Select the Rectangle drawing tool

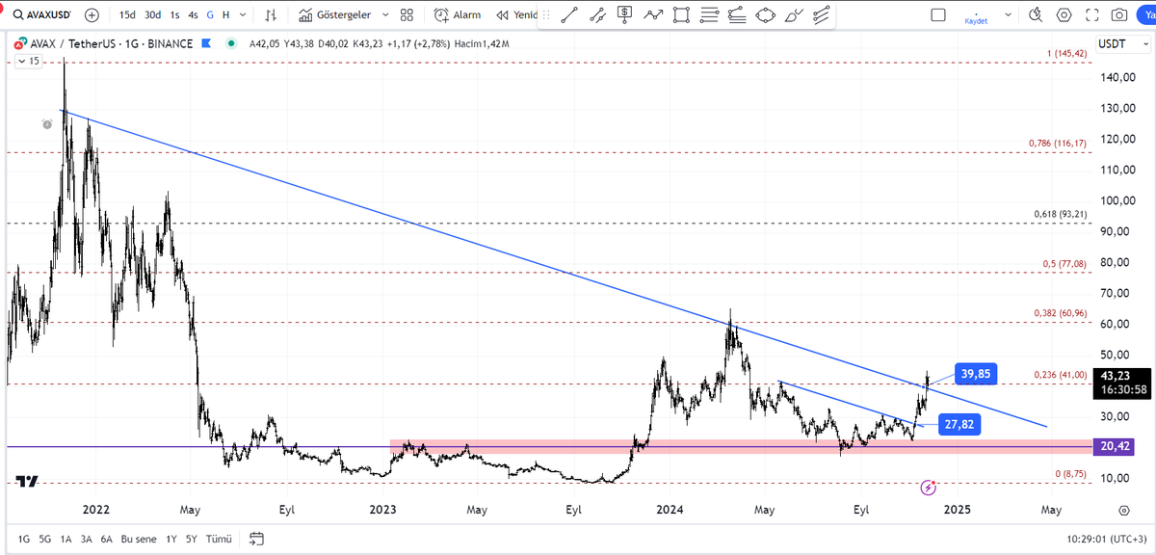(680, 14)
